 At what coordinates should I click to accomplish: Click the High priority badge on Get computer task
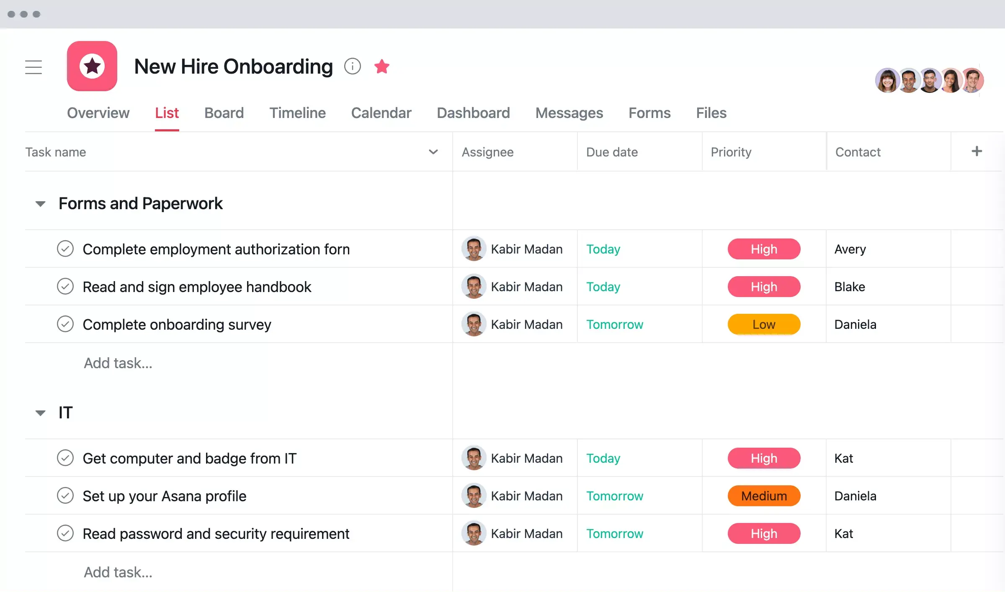764,457
